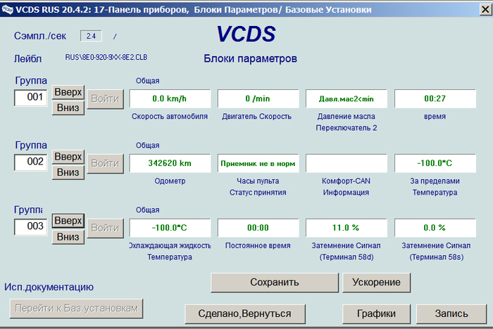Click the Давление масла Переключатель 2 label
This screenshot has height=329, width=493.
coord(347,122)
